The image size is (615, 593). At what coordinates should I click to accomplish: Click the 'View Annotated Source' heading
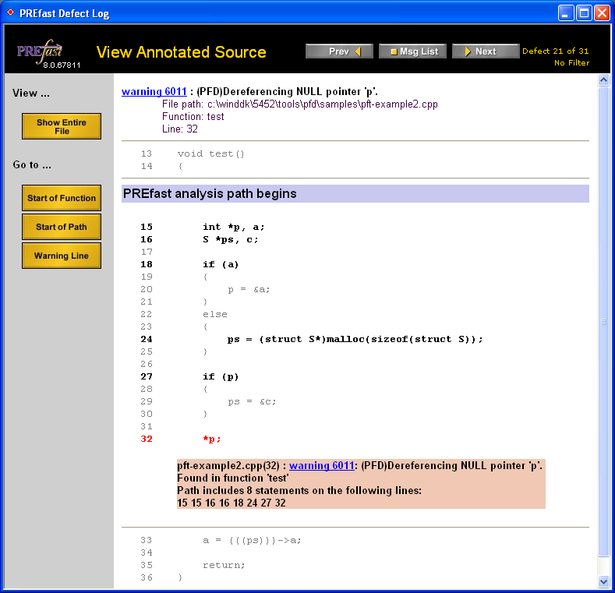tap(181, 51)
